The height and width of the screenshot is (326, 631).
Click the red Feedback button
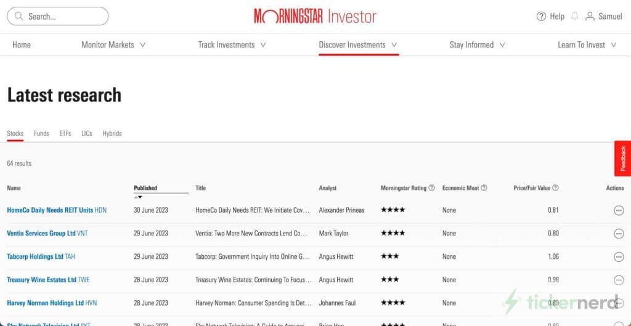[x=622, y=158]
